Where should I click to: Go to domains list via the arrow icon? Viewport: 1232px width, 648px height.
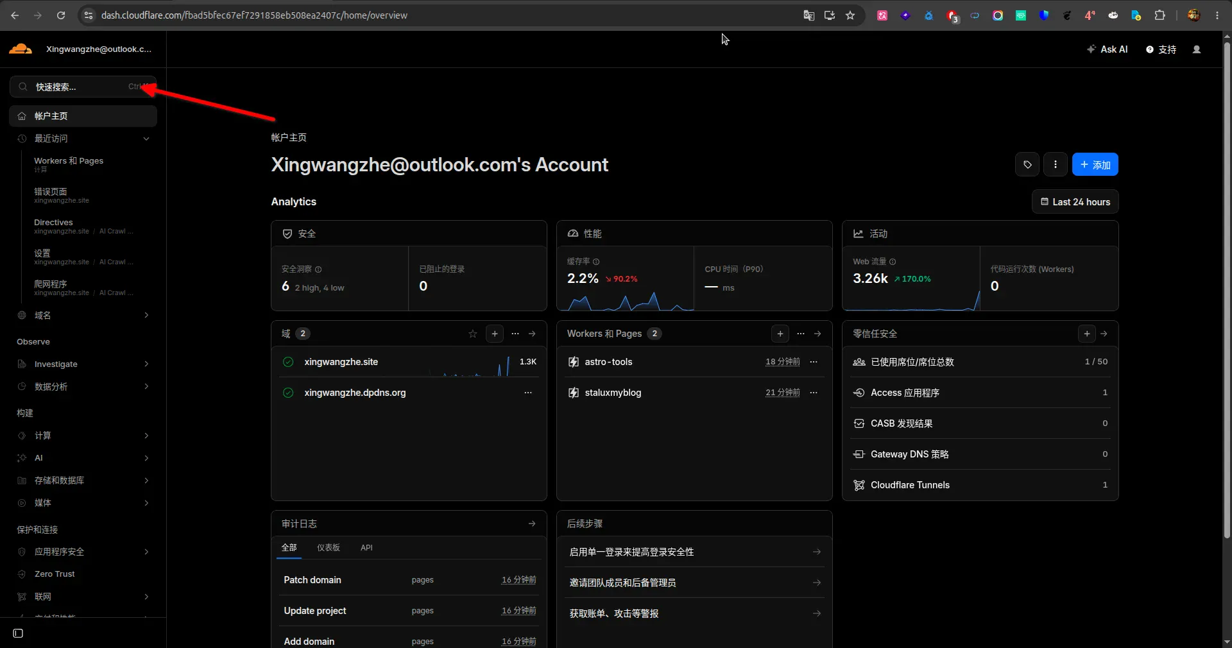[532, 334]
